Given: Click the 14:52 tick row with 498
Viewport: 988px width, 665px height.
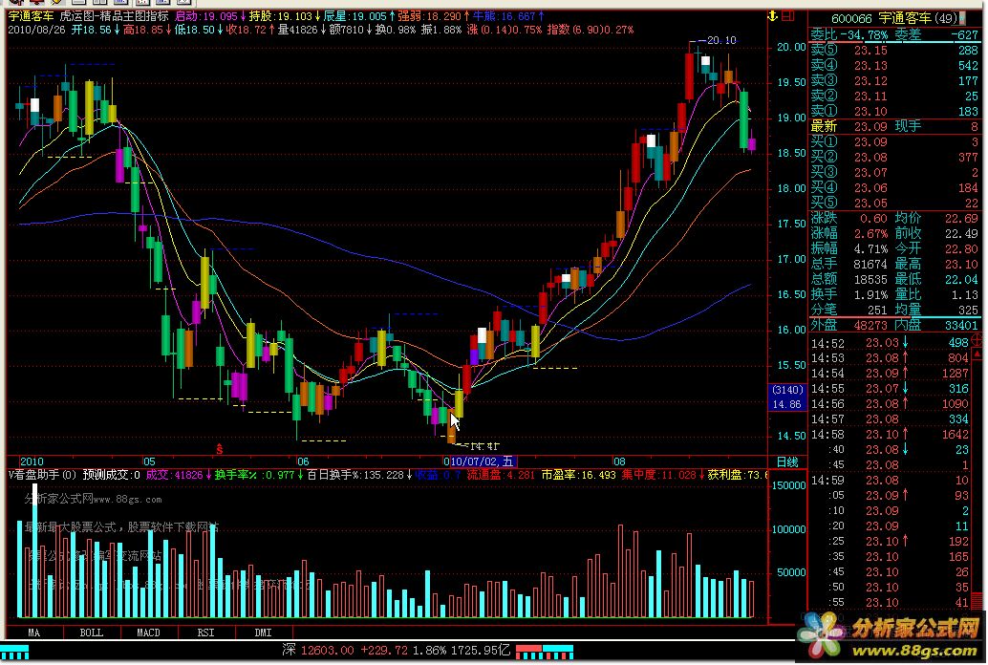Looking at the screenshot, I should pyautogui.click(x=890, y=343).
